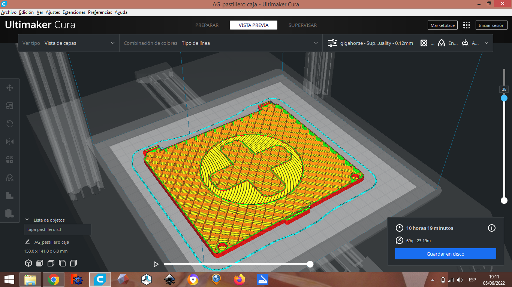Open the Edición menu
Image resolution: width=512 pixels, height=287 pixels.
pos(26,12)
